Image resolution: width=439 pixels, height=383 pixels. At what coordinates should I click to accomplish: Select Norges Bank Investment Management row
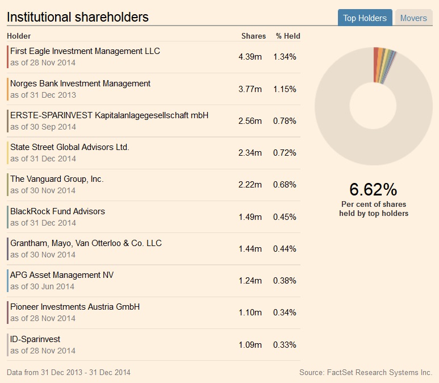coord(80,84)
